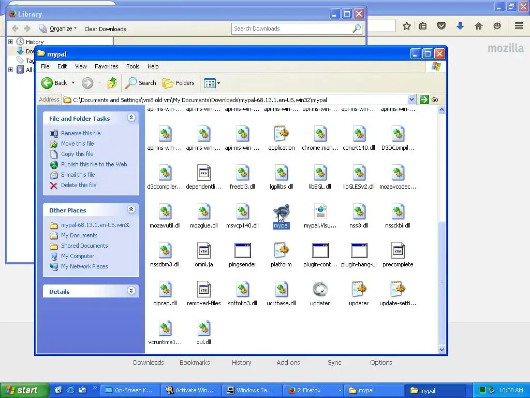This screenshot has height=398, width=530.
Task: Open Firefox bookmark star icon
Action: click(x=407, y=26)
